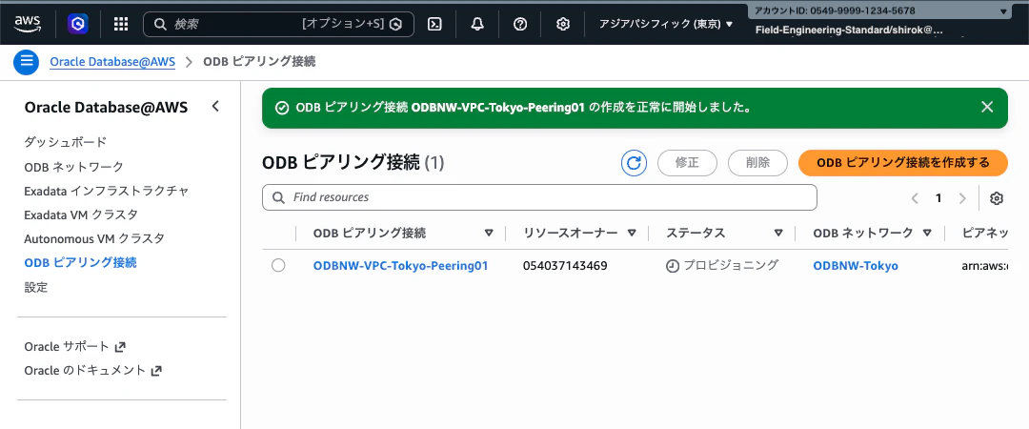The height and width of the screenshot is (429, 1029).
Task: Open table preferences gear icon
Action: [997, 198]
